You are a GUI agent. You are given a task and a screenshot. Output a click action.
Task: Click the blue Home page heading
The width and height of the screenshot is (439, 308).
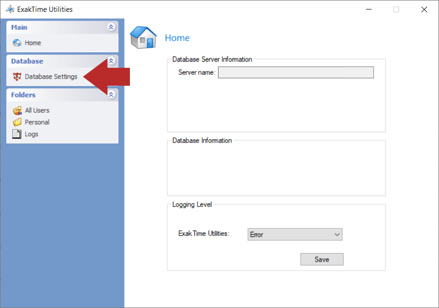(177, 38)
